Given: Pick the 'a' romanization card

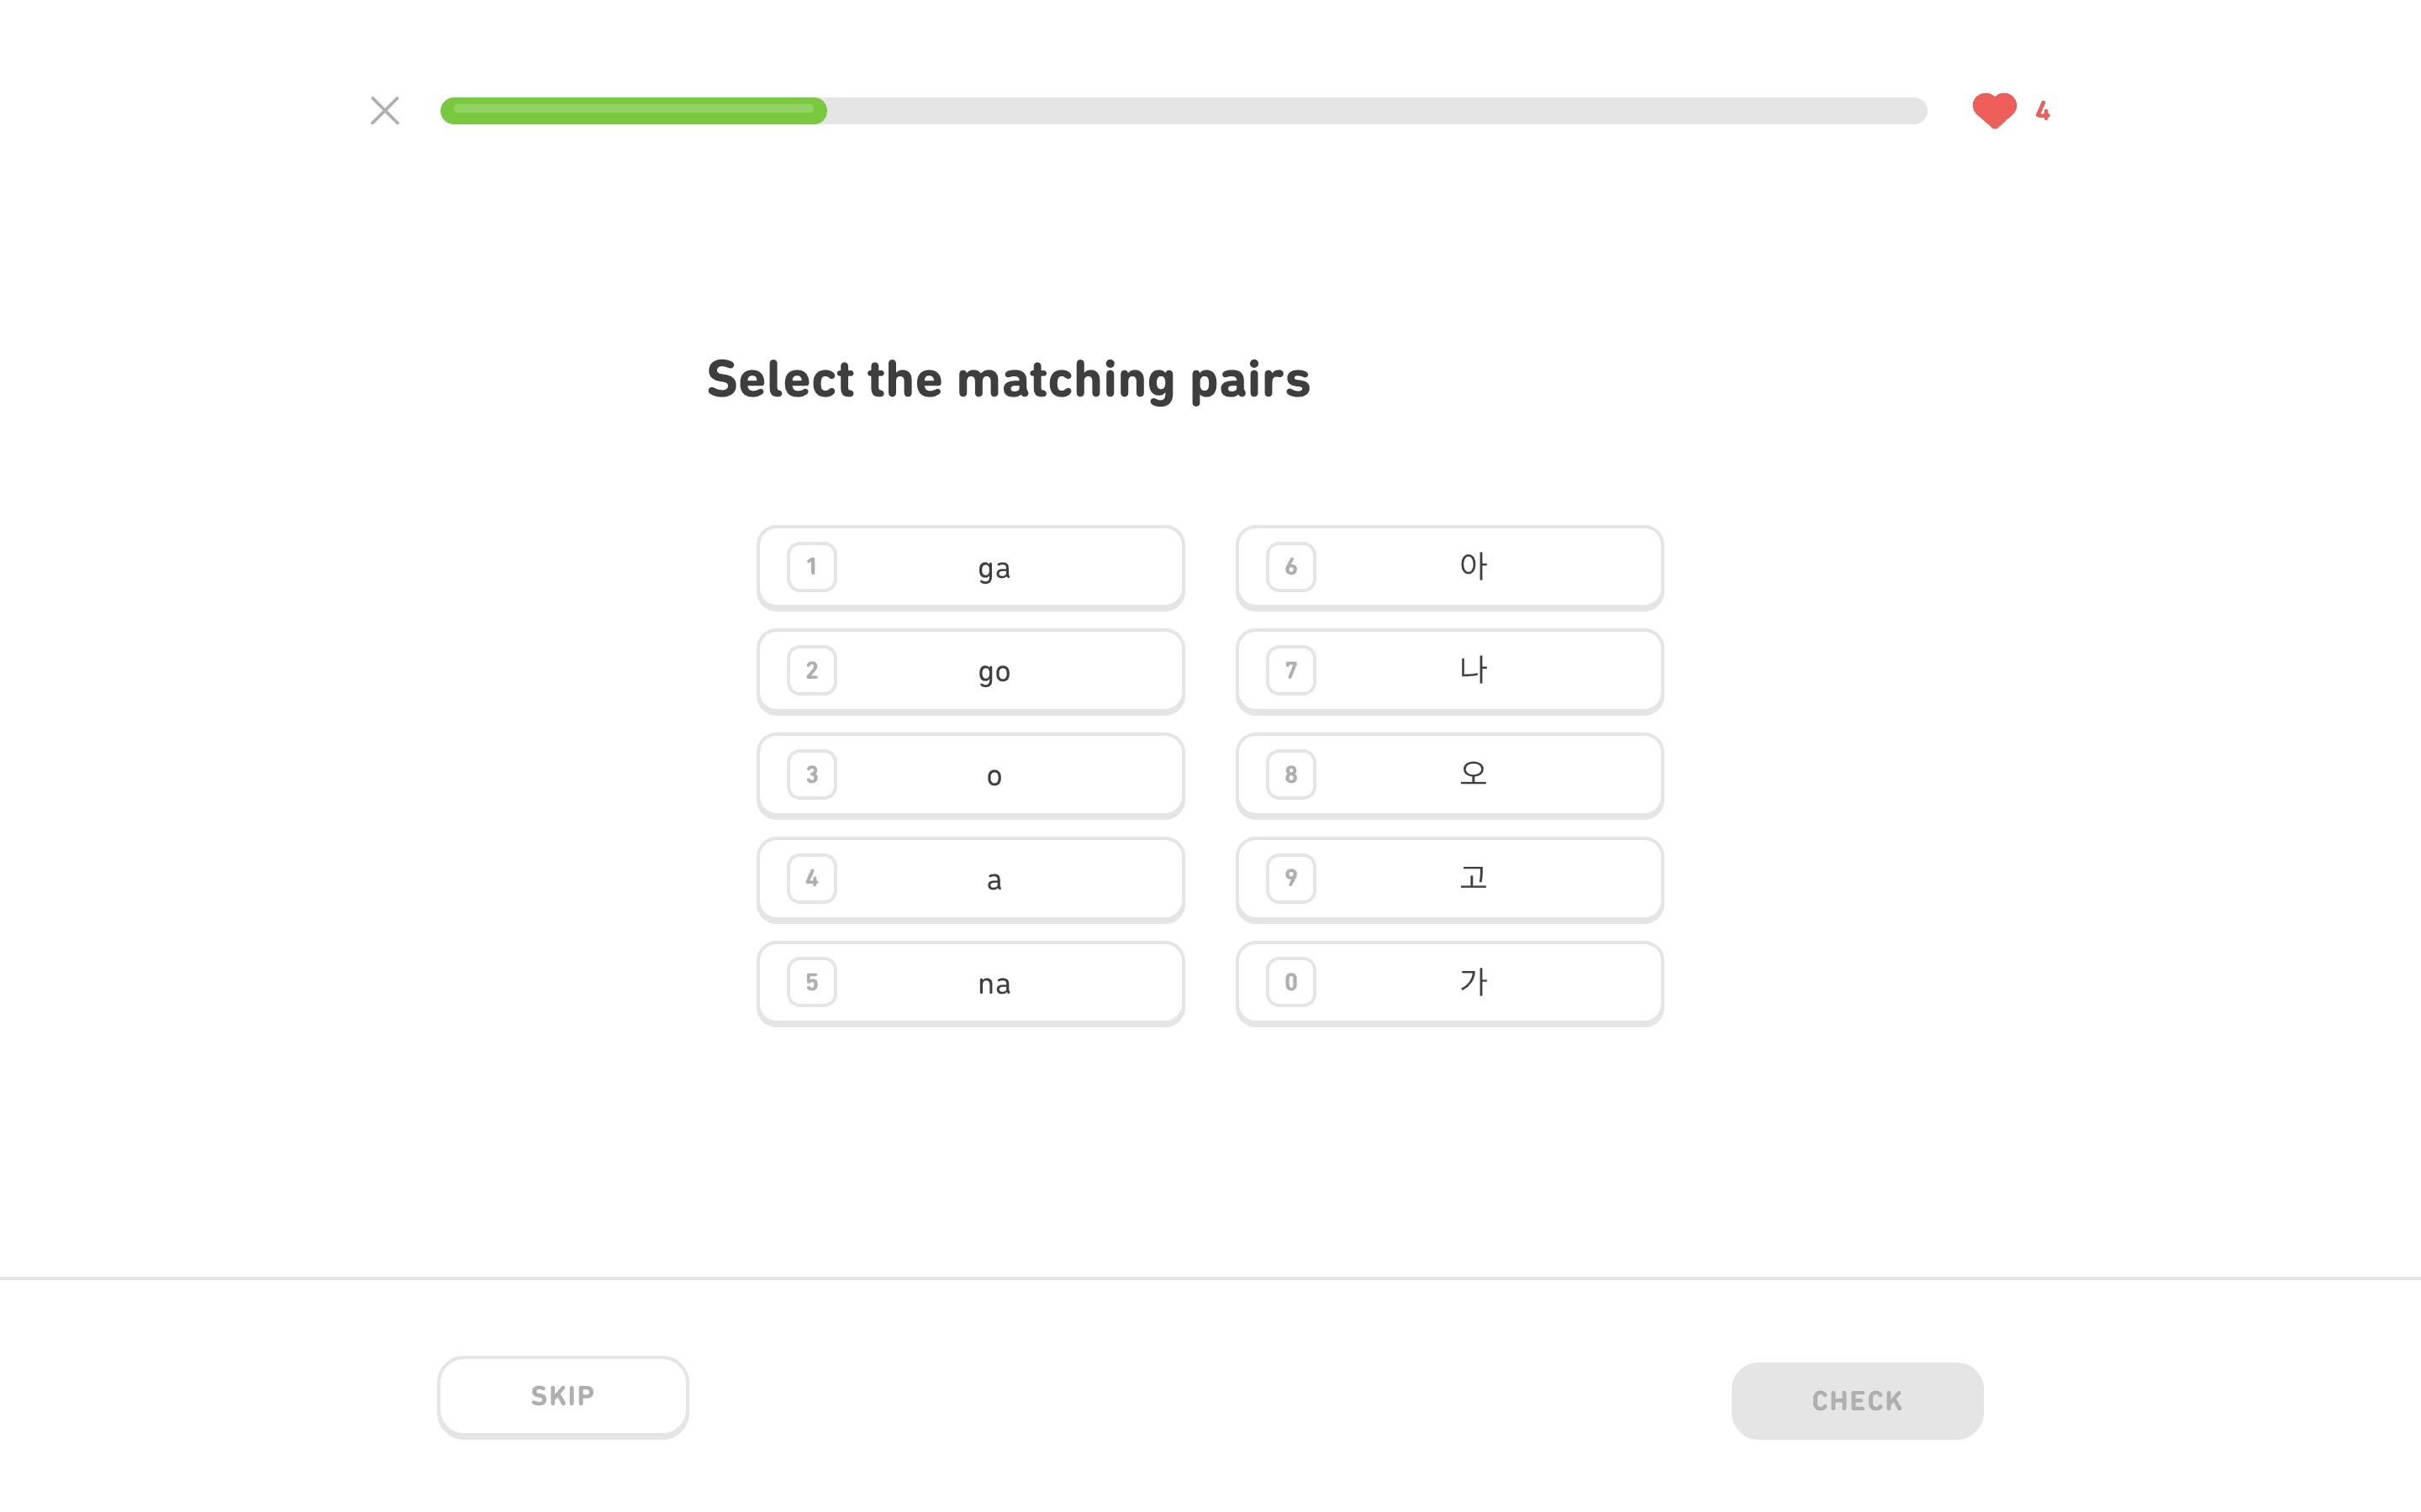Looking at the screenshot, I should (x=970, y=879).
